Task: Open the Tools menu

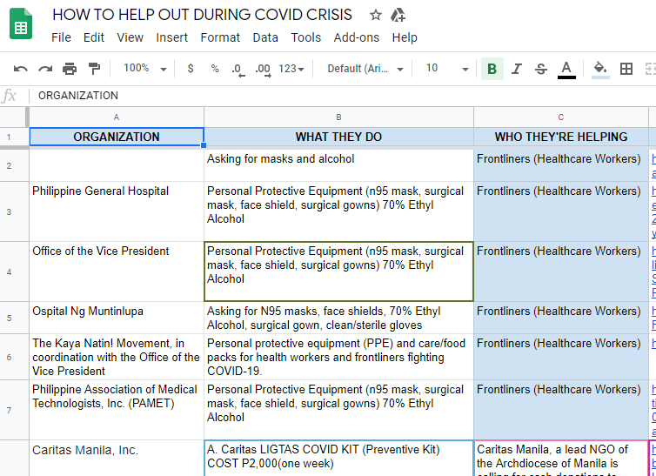Action: [306, 37]
